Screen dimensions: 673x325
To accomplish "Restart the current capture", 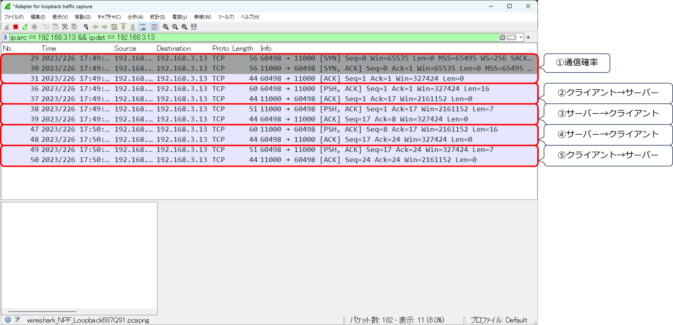I will (x=25, y=27).
